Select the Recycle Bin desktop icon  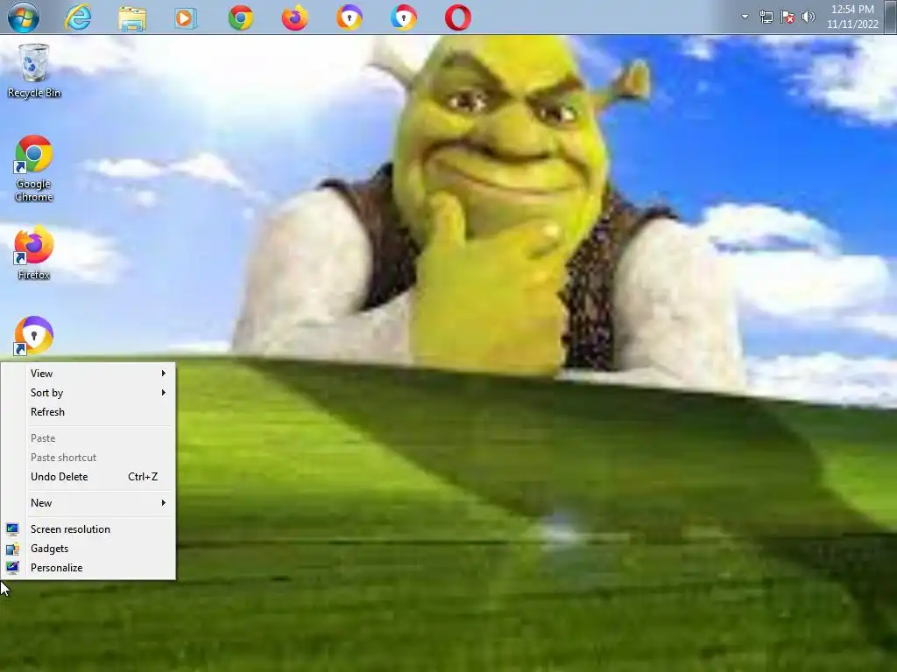(34, 72)
